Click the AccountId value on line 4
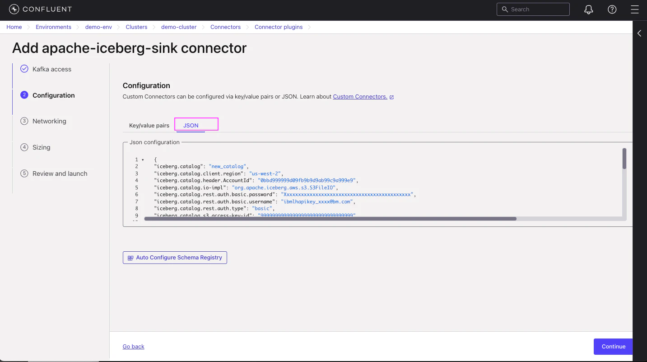647x362 pixels. point(307,181)
